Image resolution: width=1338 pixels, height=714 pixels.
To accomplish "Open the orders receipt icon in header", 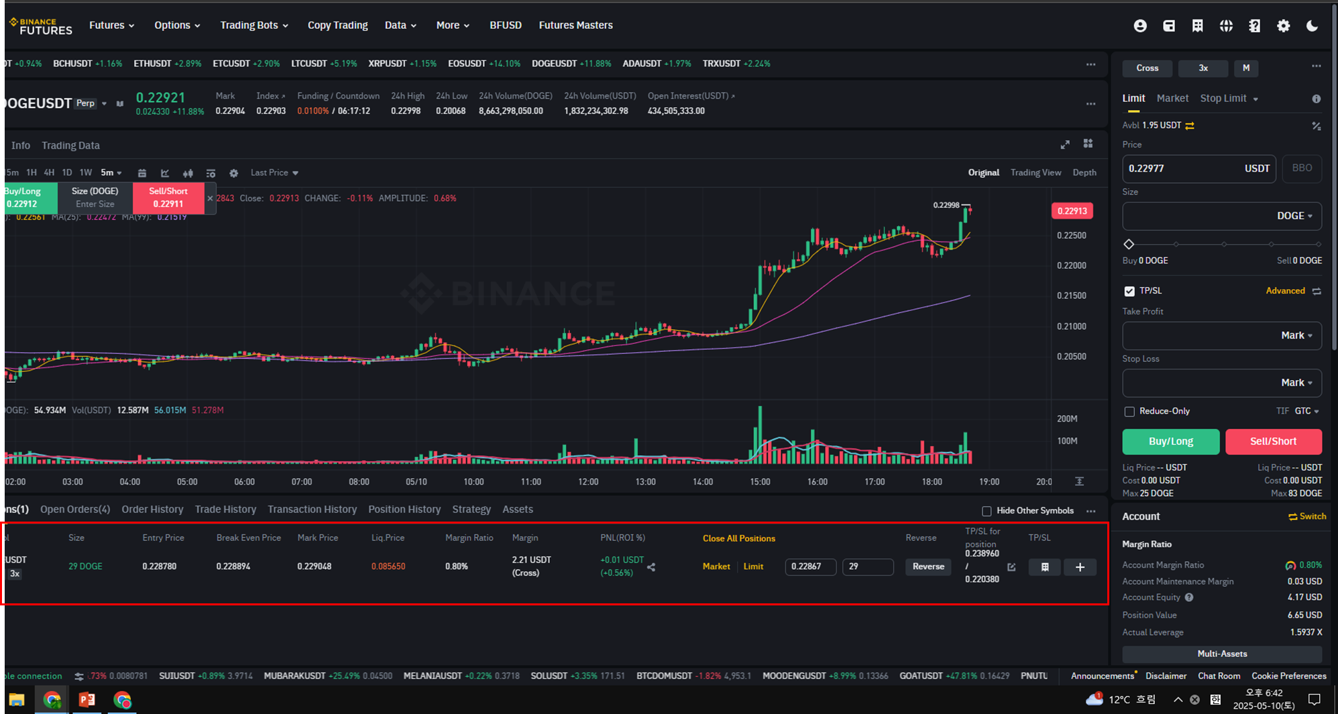I will point(1197,25).
